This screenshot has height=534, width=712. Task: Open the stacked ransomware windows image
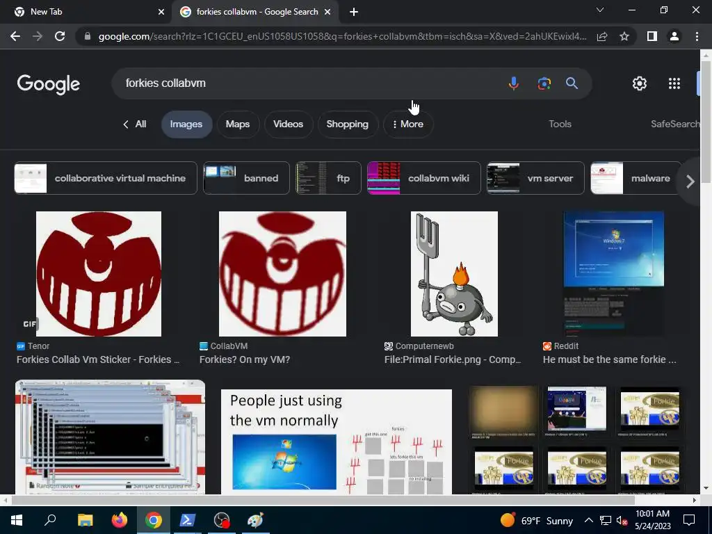110,437
